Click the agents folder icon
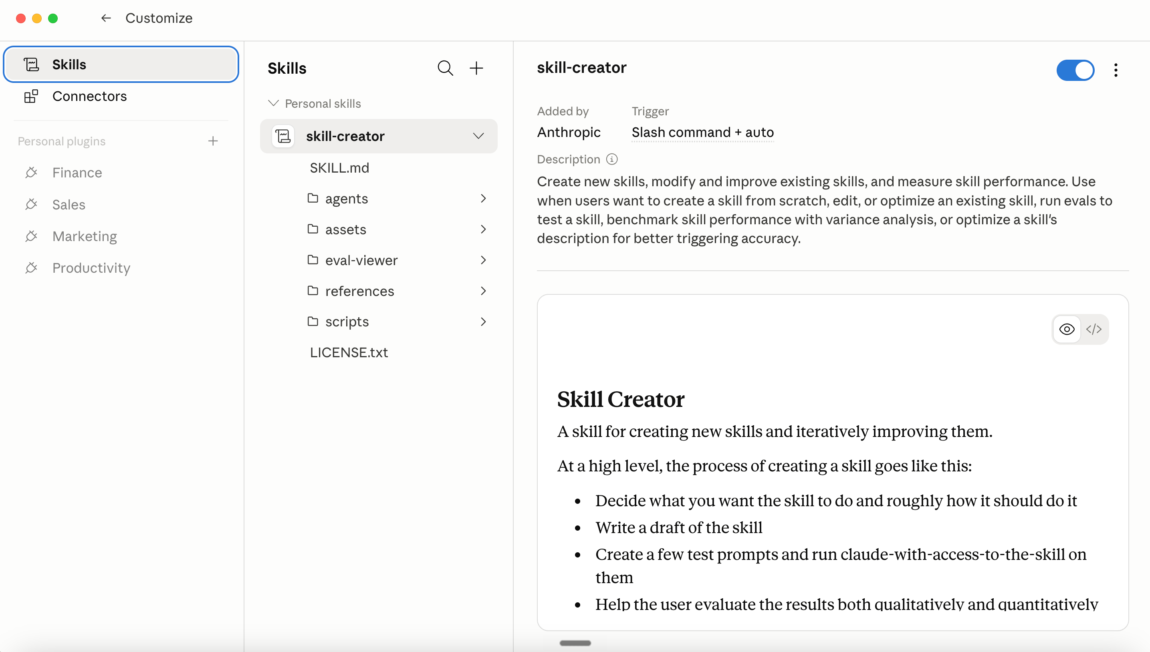1150x652 pixels. [313, 198]
